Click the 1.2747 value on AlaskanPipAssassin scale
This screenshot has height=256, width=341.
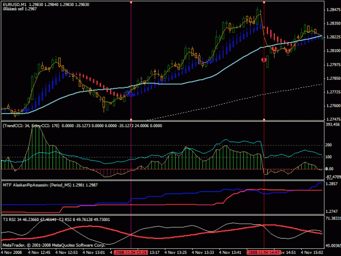[331, 211]
